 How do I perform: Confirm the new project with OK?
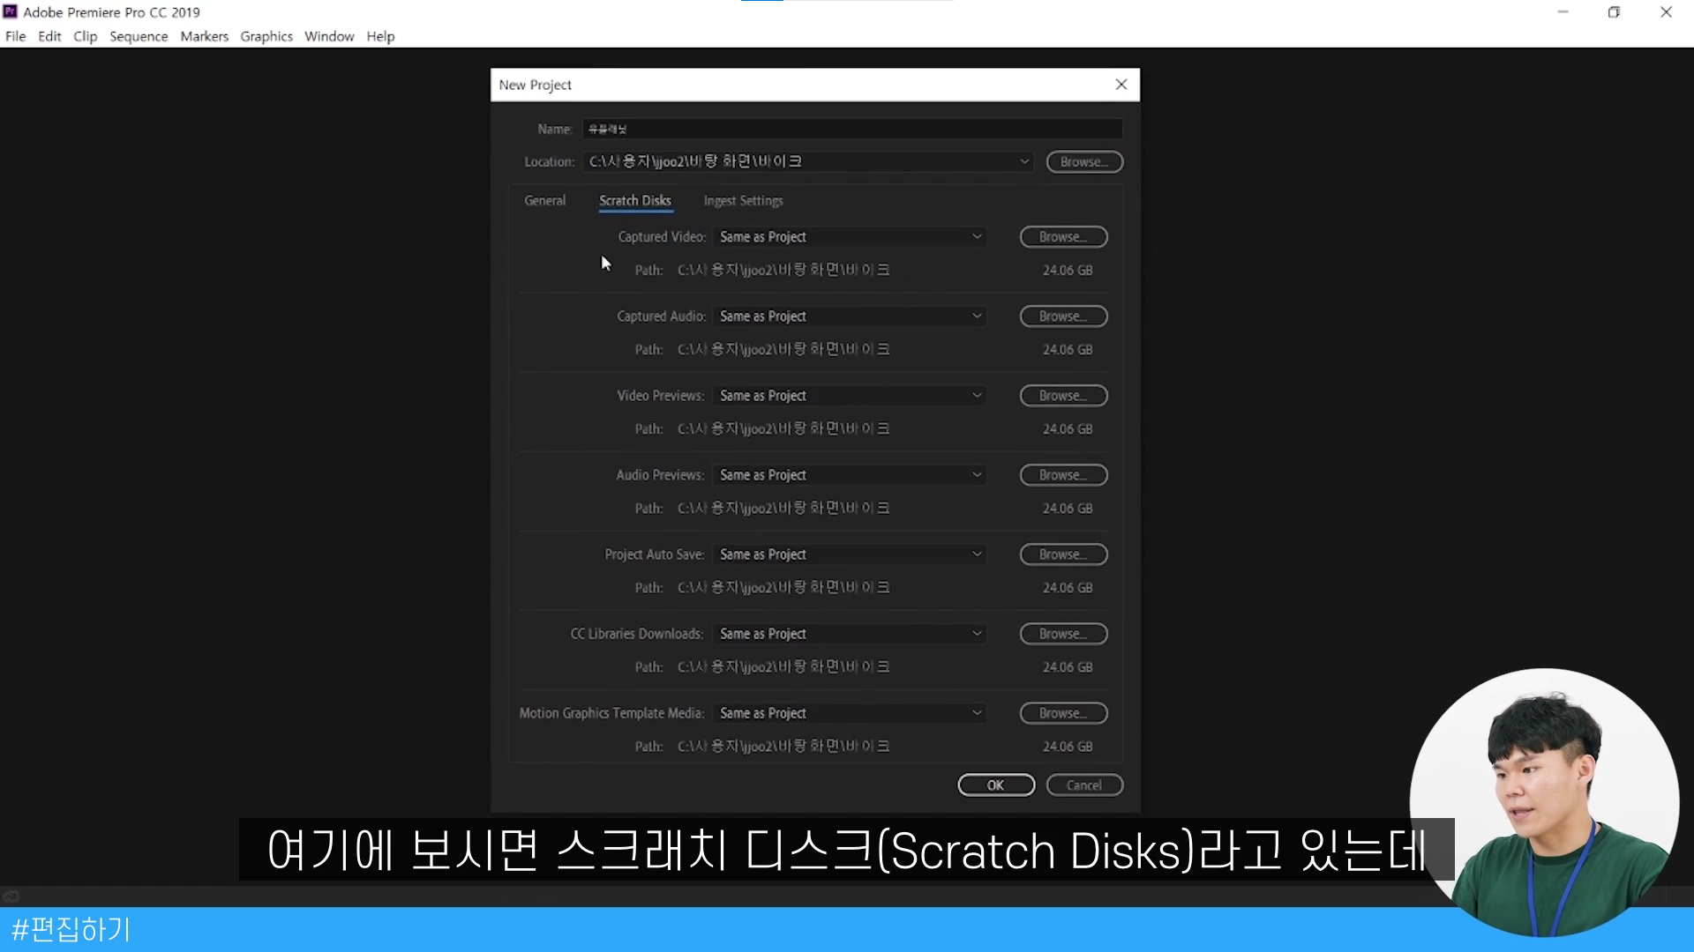[996, 785]
